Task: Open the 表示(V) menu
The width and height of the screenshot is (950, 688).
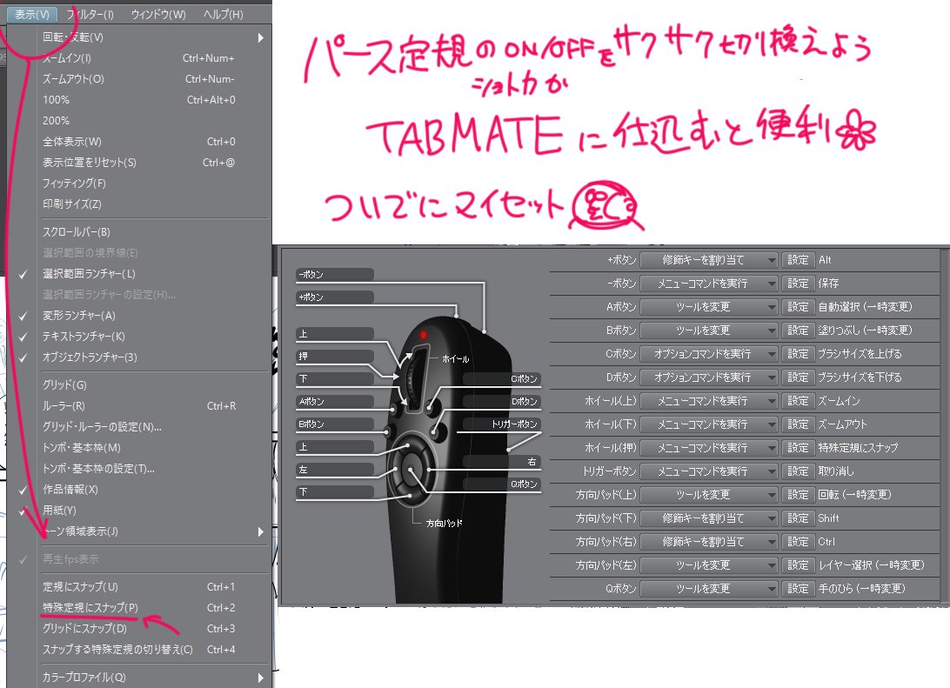Action: [32, 15]
